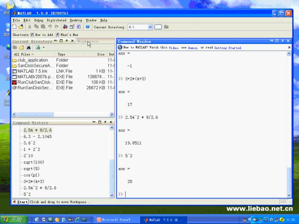Minimize the Current Directory panel
Viewport: 299px width, 224px height.
click(55, 41)
